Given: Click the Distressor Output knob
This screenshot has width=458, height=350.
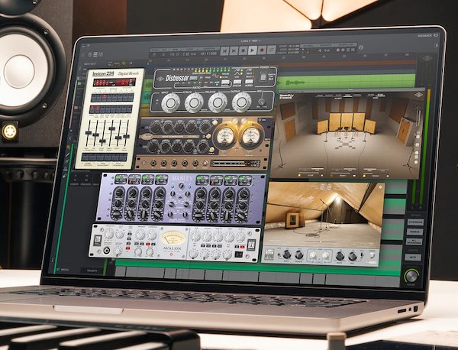Looking at the screenshot, I should [x=241, y=102].
